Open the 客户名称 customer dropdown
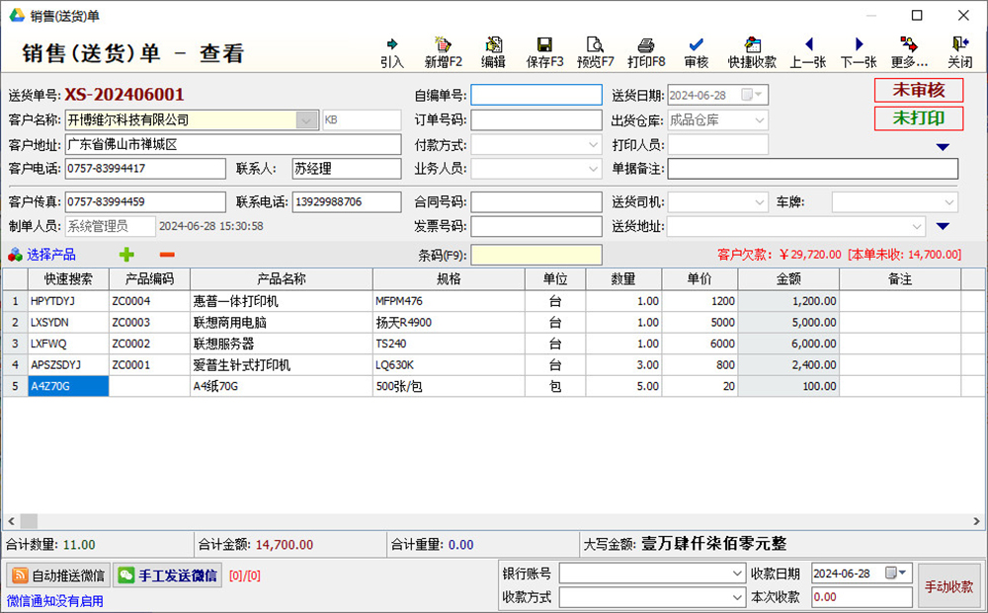The width and height of the screenshot is (988, 613). 306,120
